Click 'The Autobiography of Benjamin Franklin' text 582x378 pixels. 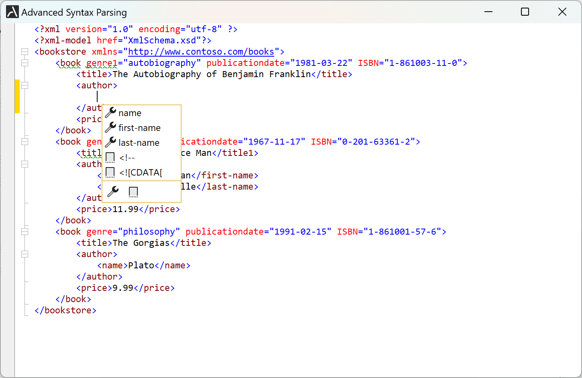pos(212,74)
